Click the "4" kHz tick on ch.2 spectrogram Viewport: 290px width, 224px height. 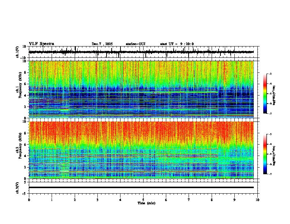pos(26,156)
